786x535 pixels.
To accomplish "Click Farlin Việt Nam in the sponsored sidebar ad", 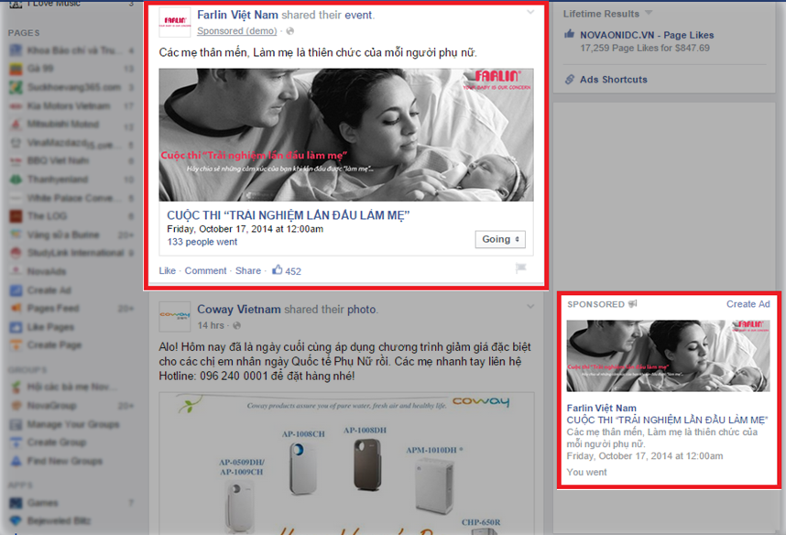I will (602, 409).
